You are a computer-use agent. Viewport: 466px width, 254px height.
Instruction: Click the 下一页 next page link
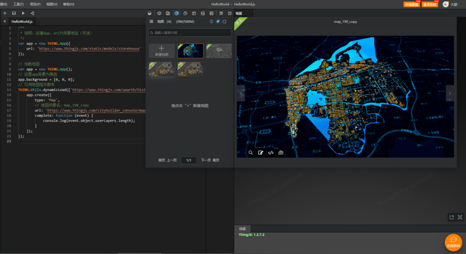pos(206,161)
